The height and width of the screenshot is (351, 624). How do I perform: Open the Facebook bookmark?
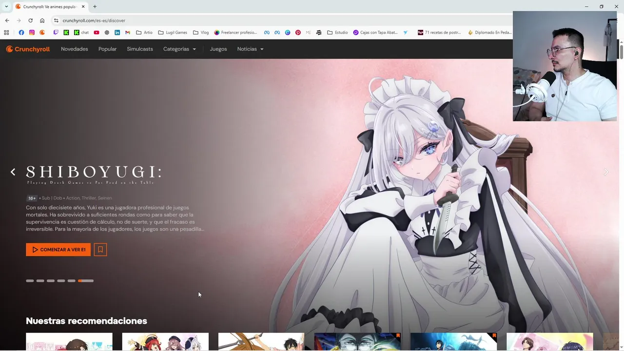(21, 33)
